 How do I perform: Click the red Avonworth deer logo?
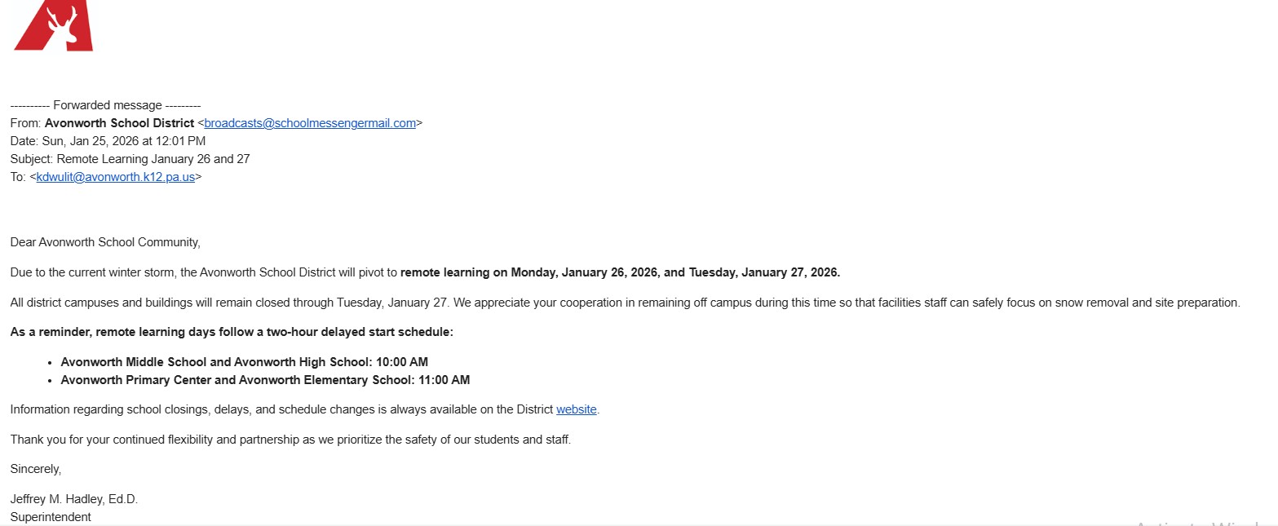click(55, 26)
